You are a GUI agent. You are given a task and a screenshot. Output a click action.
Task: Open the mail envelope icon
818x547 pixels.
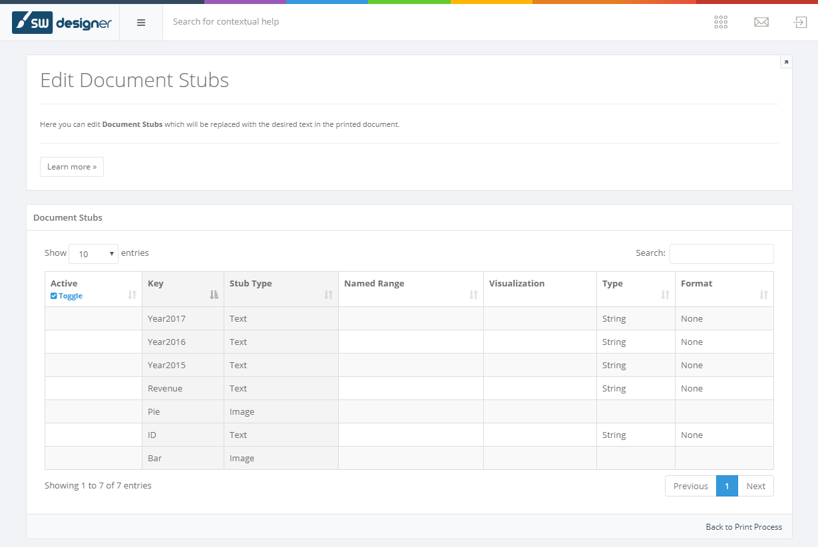click(x=761, y=22)
